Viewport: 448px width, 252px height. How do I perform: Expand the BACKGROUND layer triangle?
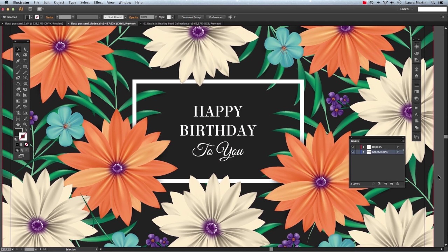click(364, 152)
